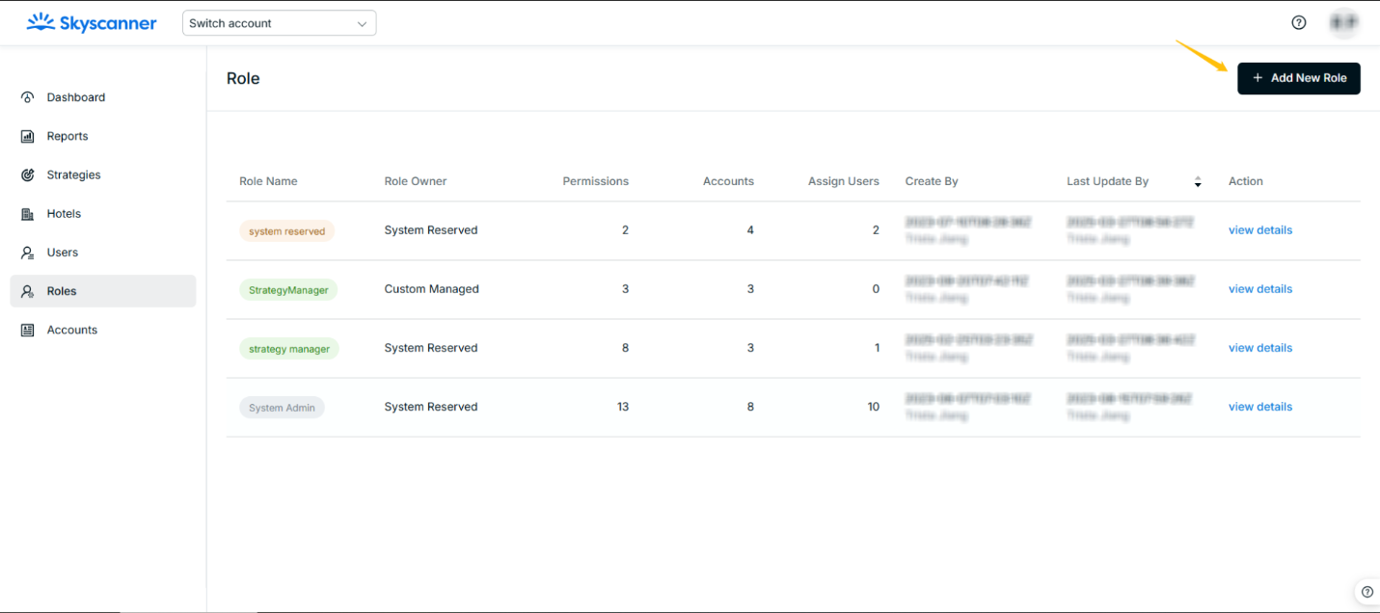This screenshot has height=613, width=1380.
Task: Click Create By column header
Action: pos(932,181)
